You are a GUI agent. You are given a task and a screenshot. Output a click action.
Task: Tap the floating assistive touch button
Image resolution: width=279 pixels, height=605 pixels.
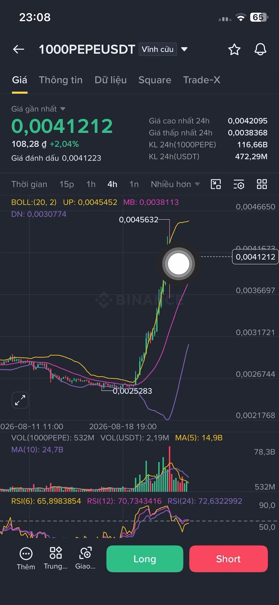(x=179, y=264)
